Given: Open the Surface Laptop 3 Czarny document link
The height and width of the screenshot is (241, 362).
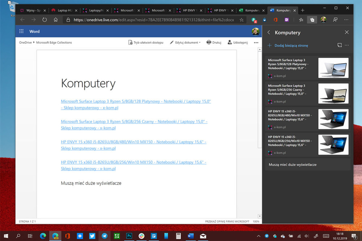Looking at the screenshot, I should click(x=134, y=125).
